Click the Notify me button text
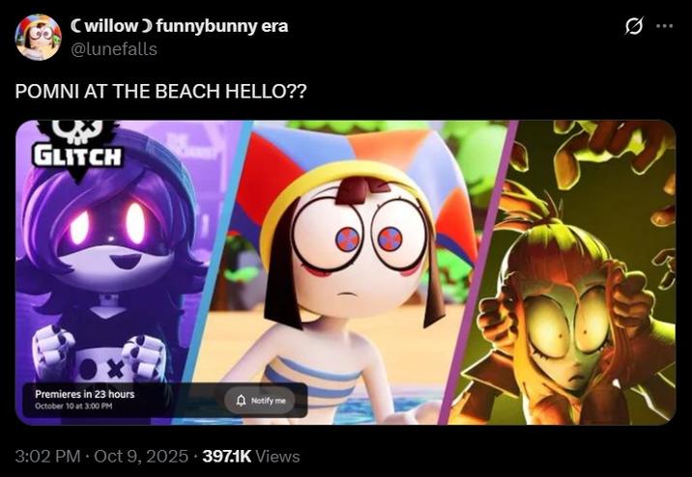This screenshot has height=477, width=692. (x=269, y=401)
